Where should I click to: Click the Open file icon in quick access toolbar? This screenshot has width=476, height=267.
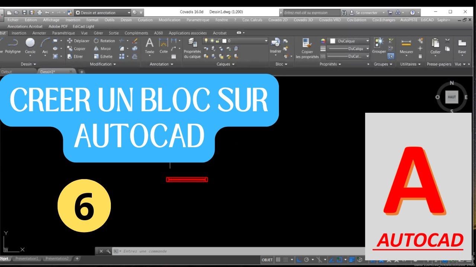pyautogui.click(x=16, y=12)
